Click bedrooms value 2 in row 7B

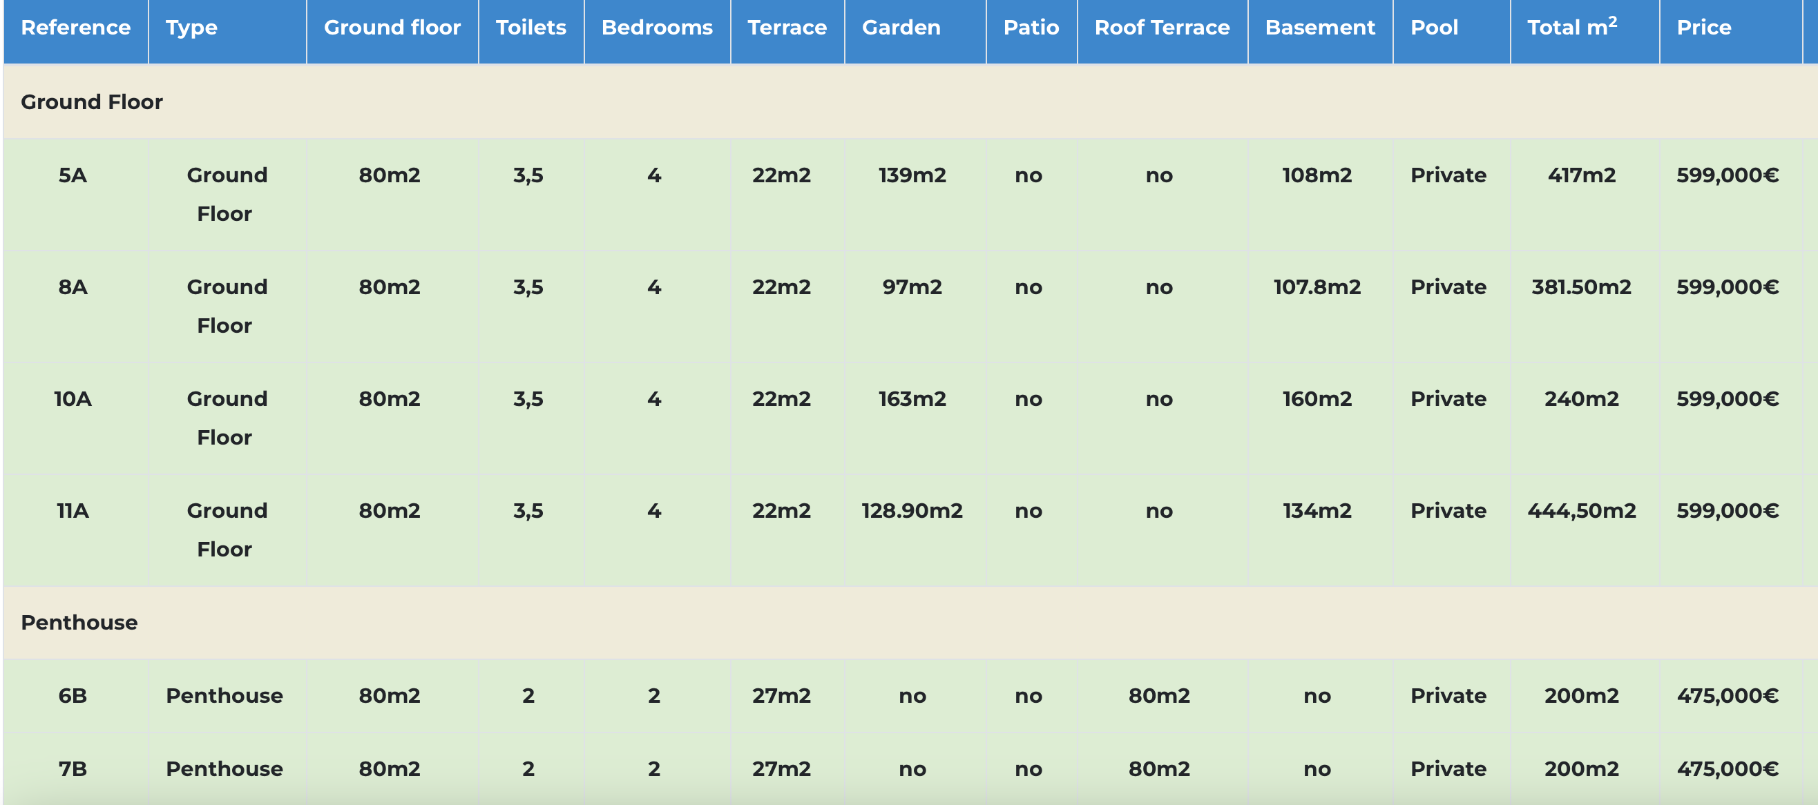[654, 768]
